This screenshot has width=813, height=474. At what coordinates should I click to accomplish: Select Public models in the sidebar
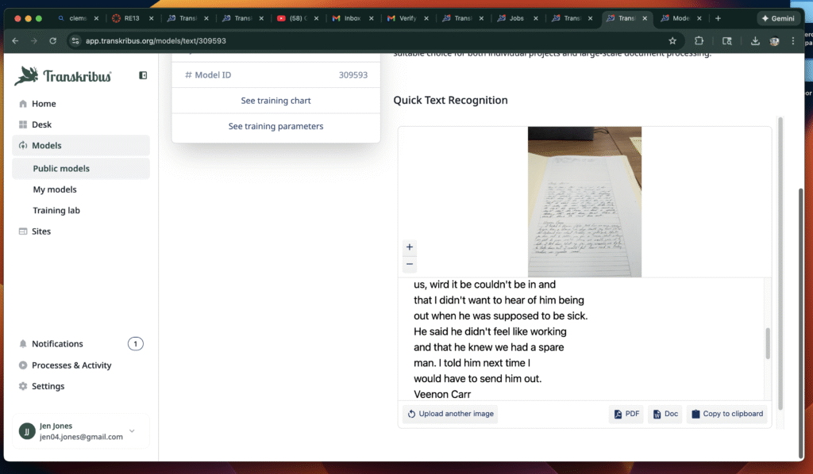[61, 169]
